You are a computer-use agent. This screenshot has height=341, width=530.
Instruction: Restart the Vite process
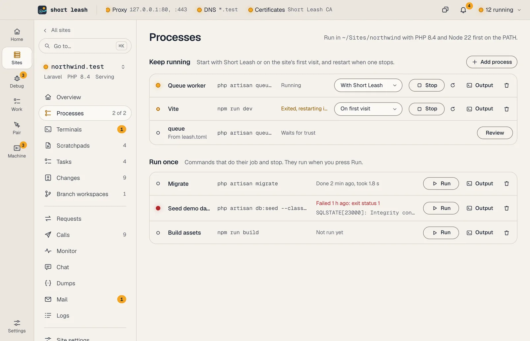pos(452,109)
